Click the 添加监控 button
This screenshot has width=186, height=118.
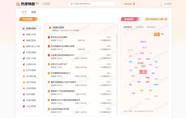130,4
